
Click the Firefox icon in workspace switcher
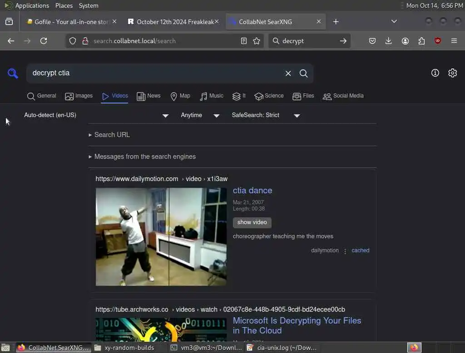414,348
